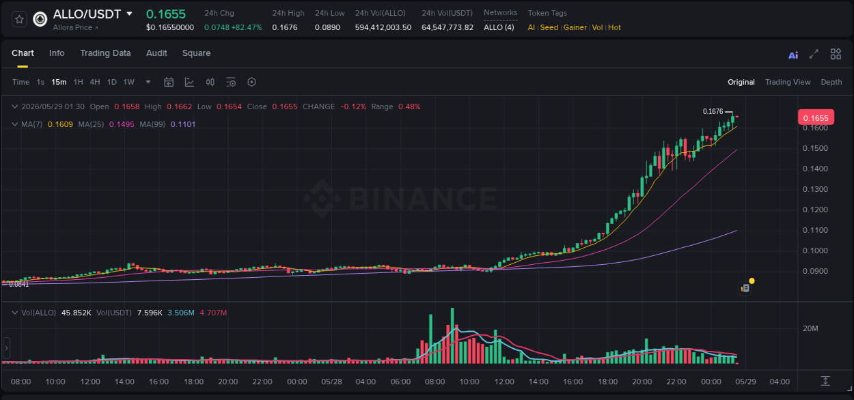Select the 15m interval
Screen dimensions: 854x400
point(59,82)
